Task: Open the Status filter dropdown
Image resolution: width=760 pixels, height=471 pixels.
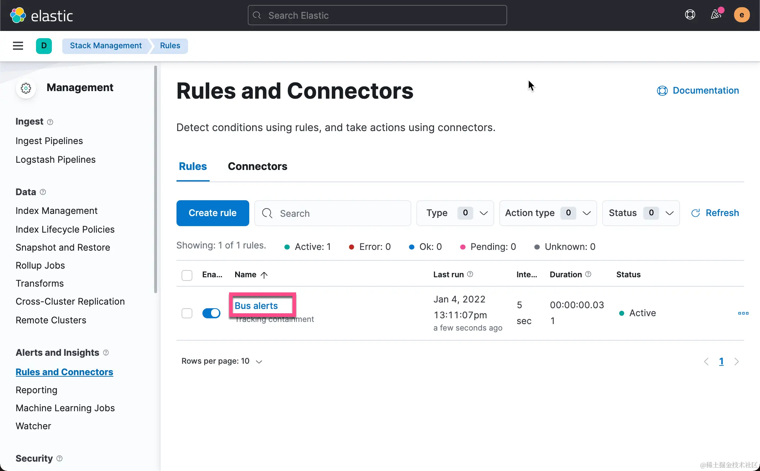Action: tap(641, 213)
